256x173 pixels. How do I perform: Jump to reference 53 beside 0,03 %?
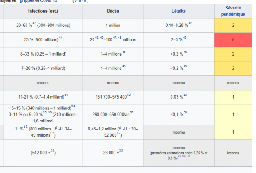coord(185,95)
